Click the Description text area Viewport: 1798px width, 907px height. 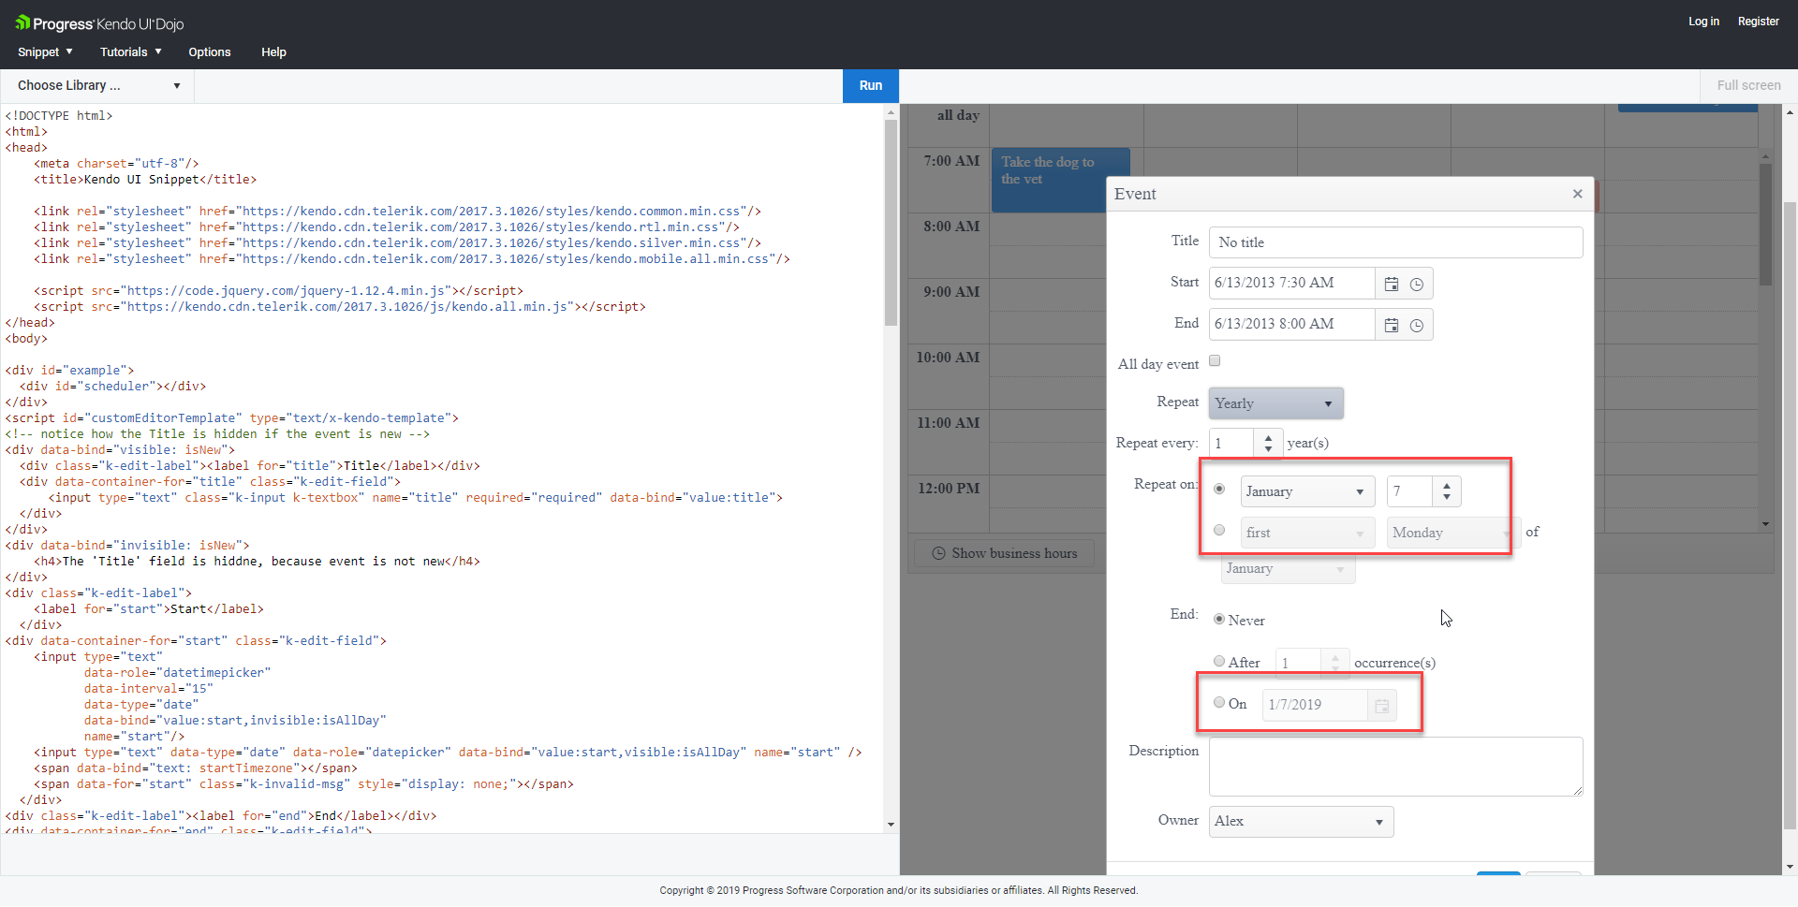[1395, 767]
